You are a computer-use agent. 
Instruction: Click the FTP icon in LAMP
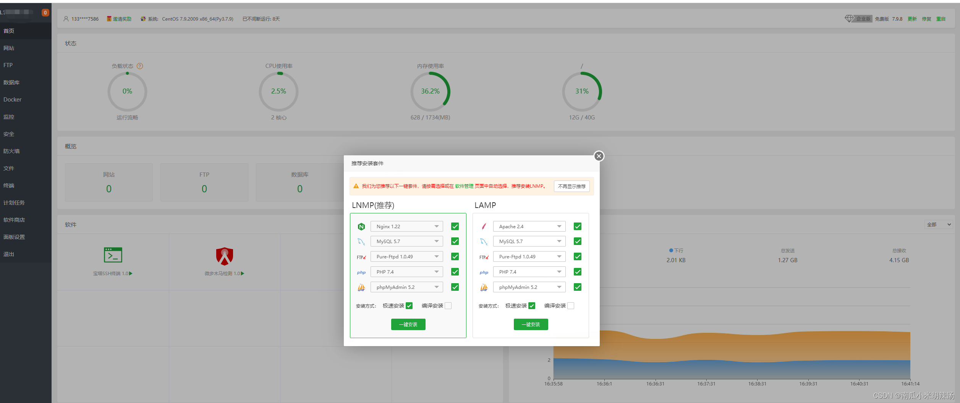point(484,257)
